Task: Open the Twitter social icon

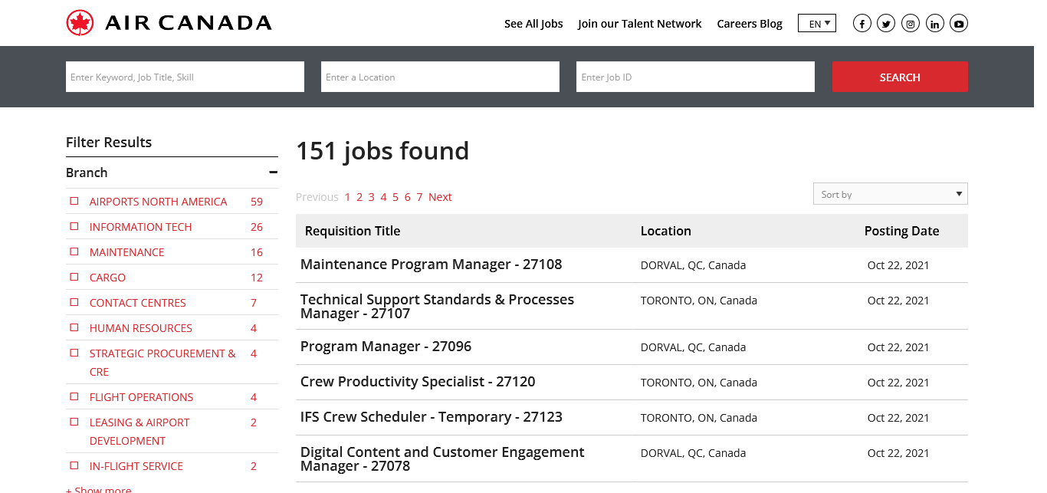Action: click(x=886, y=24)
